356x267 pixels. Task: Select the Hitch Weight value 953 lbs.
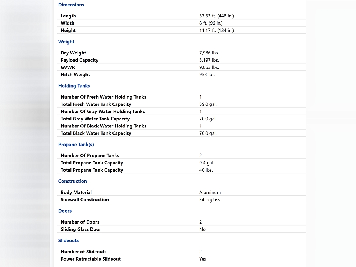click(x=207, y=75)
